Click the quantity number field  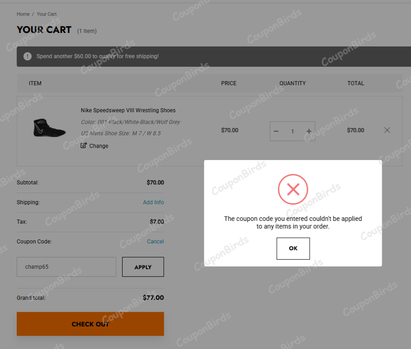[x=292, y=131]
